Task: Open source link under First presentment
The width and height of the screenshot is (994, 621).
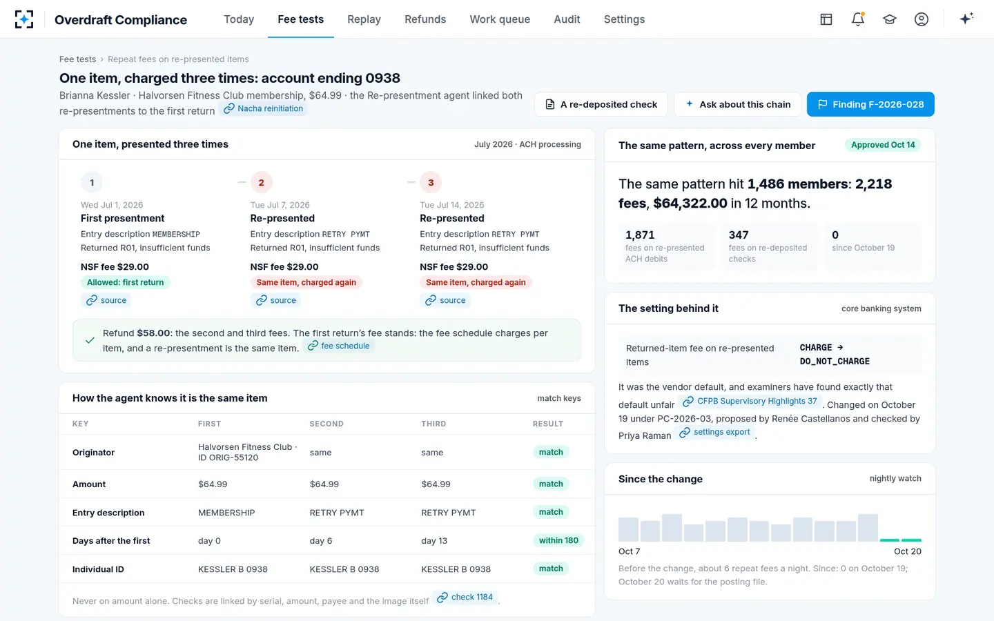Action: pyautogui.click(x=106, y=300)
